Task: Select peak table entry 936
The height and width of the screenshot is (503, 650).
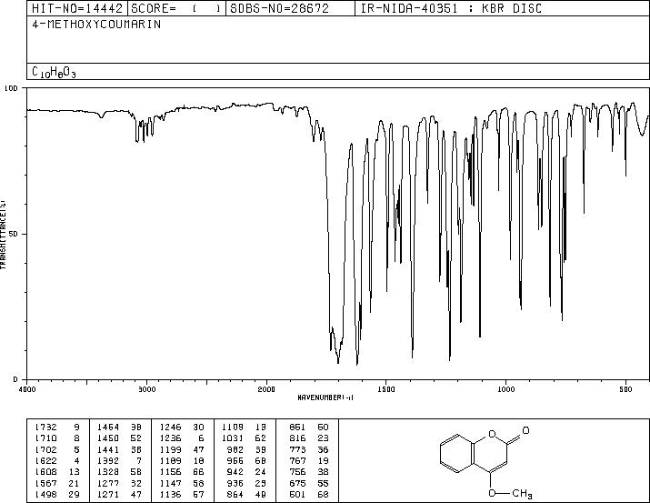Action: 248,484
